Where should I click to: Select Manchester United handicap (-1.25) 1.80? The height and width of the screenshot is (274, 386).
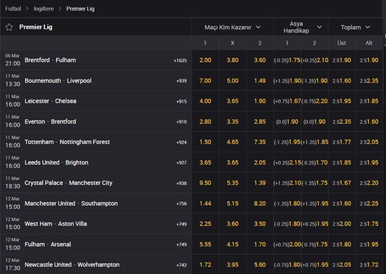coord(287,204)
